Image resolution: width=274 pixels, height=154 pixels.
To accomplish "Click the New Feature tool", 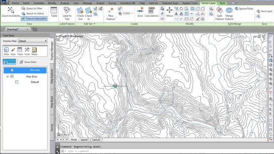I will point(111,14).
